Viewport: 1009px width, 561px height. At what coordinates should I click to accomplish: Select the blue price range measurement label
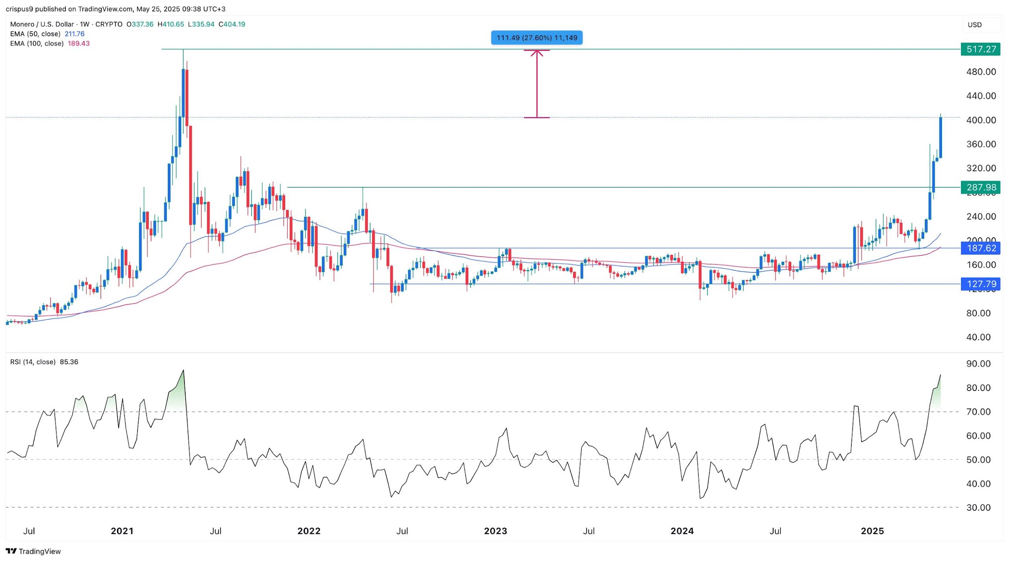[x=537, y=38]
